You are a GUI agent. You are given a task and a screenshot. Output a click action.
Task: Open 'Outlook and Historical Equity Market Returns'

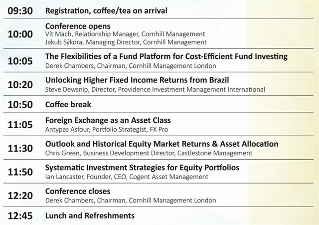coord(161,144)
